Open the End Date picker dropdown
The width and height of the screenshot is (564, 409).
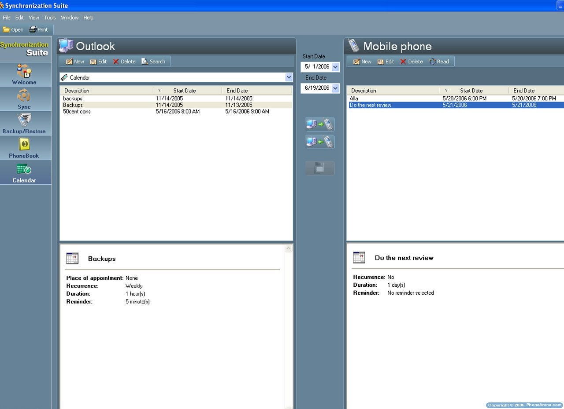pos(335,88)
